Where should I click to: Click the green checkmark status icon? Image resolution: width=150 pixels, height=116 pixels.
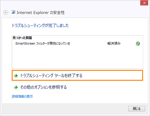point(138,44)
